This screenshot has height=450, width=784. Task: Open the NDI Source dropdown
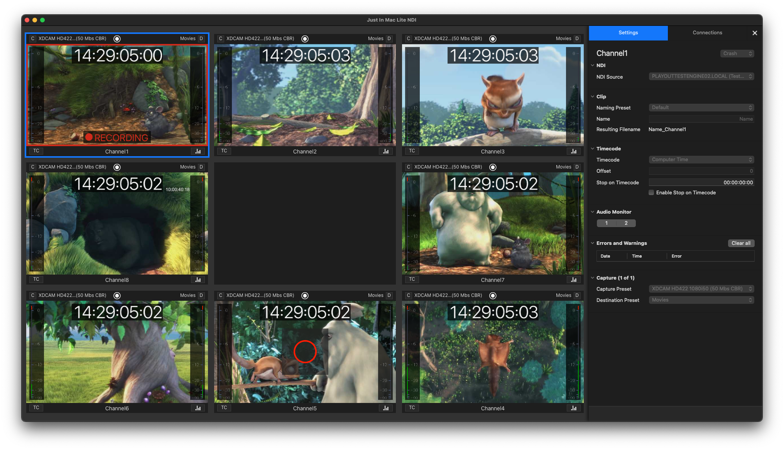[701, 76]
